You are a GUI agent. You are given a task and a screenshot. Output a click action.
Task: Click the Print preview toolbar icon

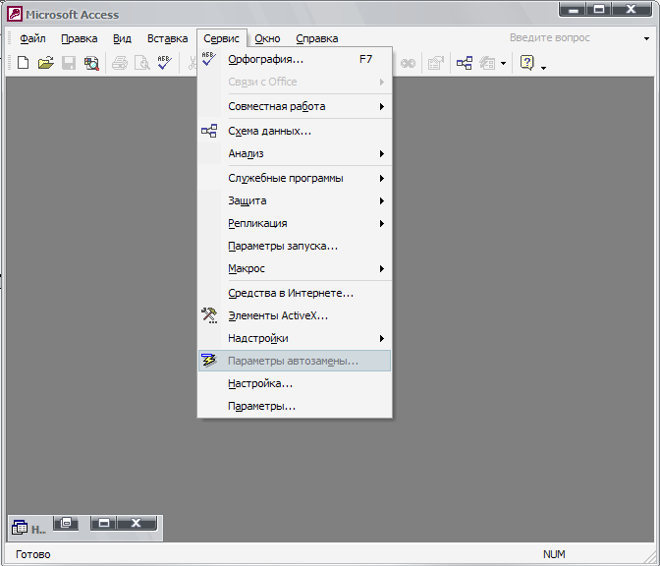pos(142,63)
